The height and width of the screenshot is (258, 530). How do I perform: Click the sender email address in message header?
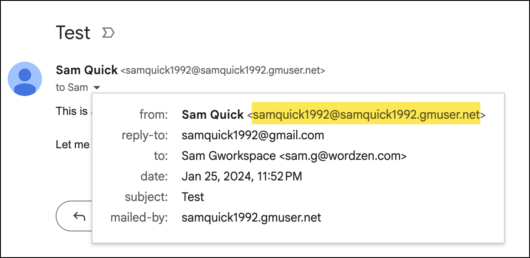[x=223, y=70]
